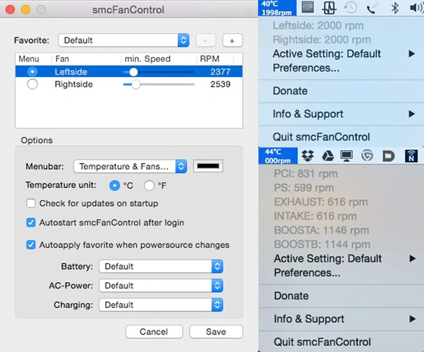
Task: Open the Bluetooth menu bar icon
Action: click(x=395, y=8)
